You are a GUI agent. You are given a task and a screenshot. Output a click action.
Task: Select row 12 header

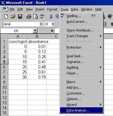(4, 97)
